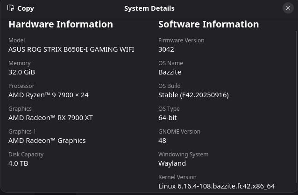The width and height of the screenshot is (298, 195).
Task: Select OS name value "Bazzite"
Action: coord(170,72)
